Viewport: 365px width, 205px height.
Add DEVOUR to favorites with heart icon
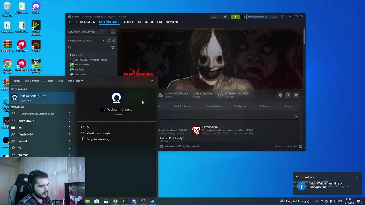click(x=296, y=95)
